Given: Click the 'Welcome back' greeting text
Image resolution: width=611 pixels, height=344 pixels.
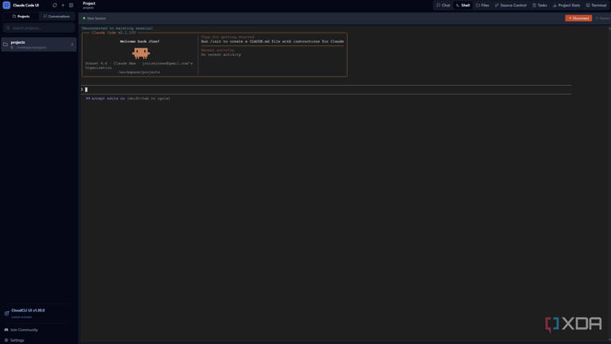Looking at the screenshot, I should (x=139, y=41).
